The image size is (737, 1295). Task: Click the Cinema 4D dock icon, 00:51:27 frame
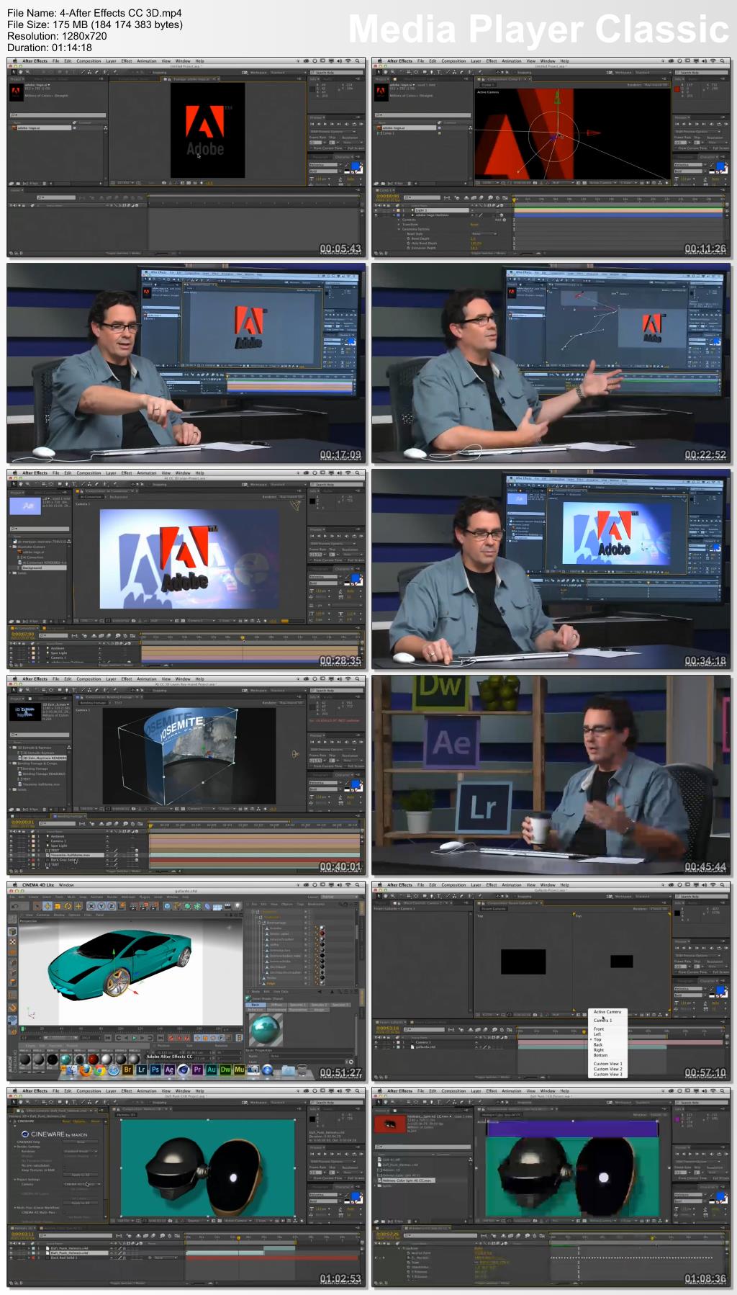[x=183, y=1070]
